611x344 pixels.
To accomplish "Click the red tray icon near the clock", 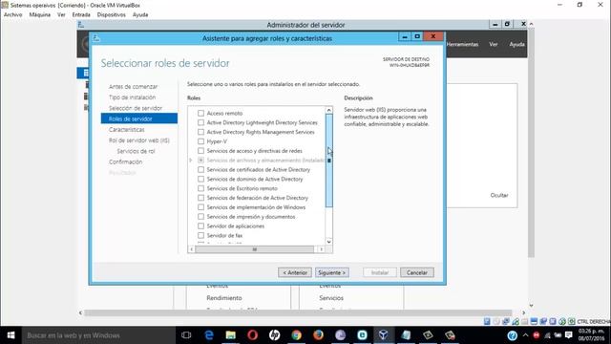I will tap(537, 335).
